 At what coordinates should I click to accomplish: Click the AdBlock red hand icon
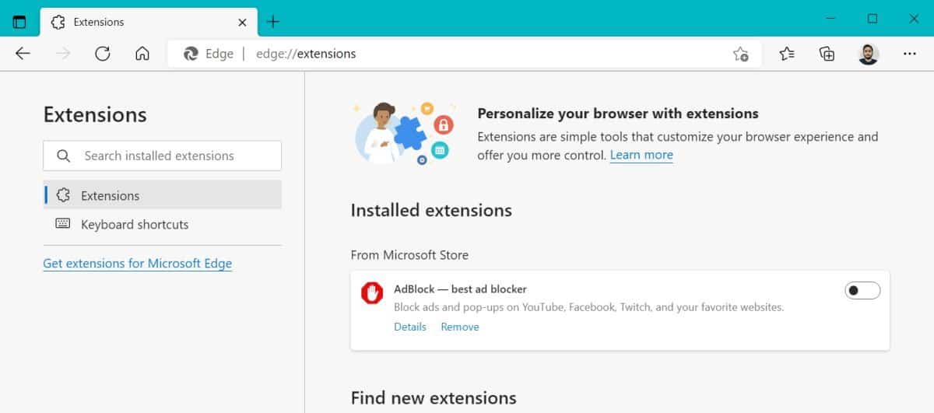[373, 292]
